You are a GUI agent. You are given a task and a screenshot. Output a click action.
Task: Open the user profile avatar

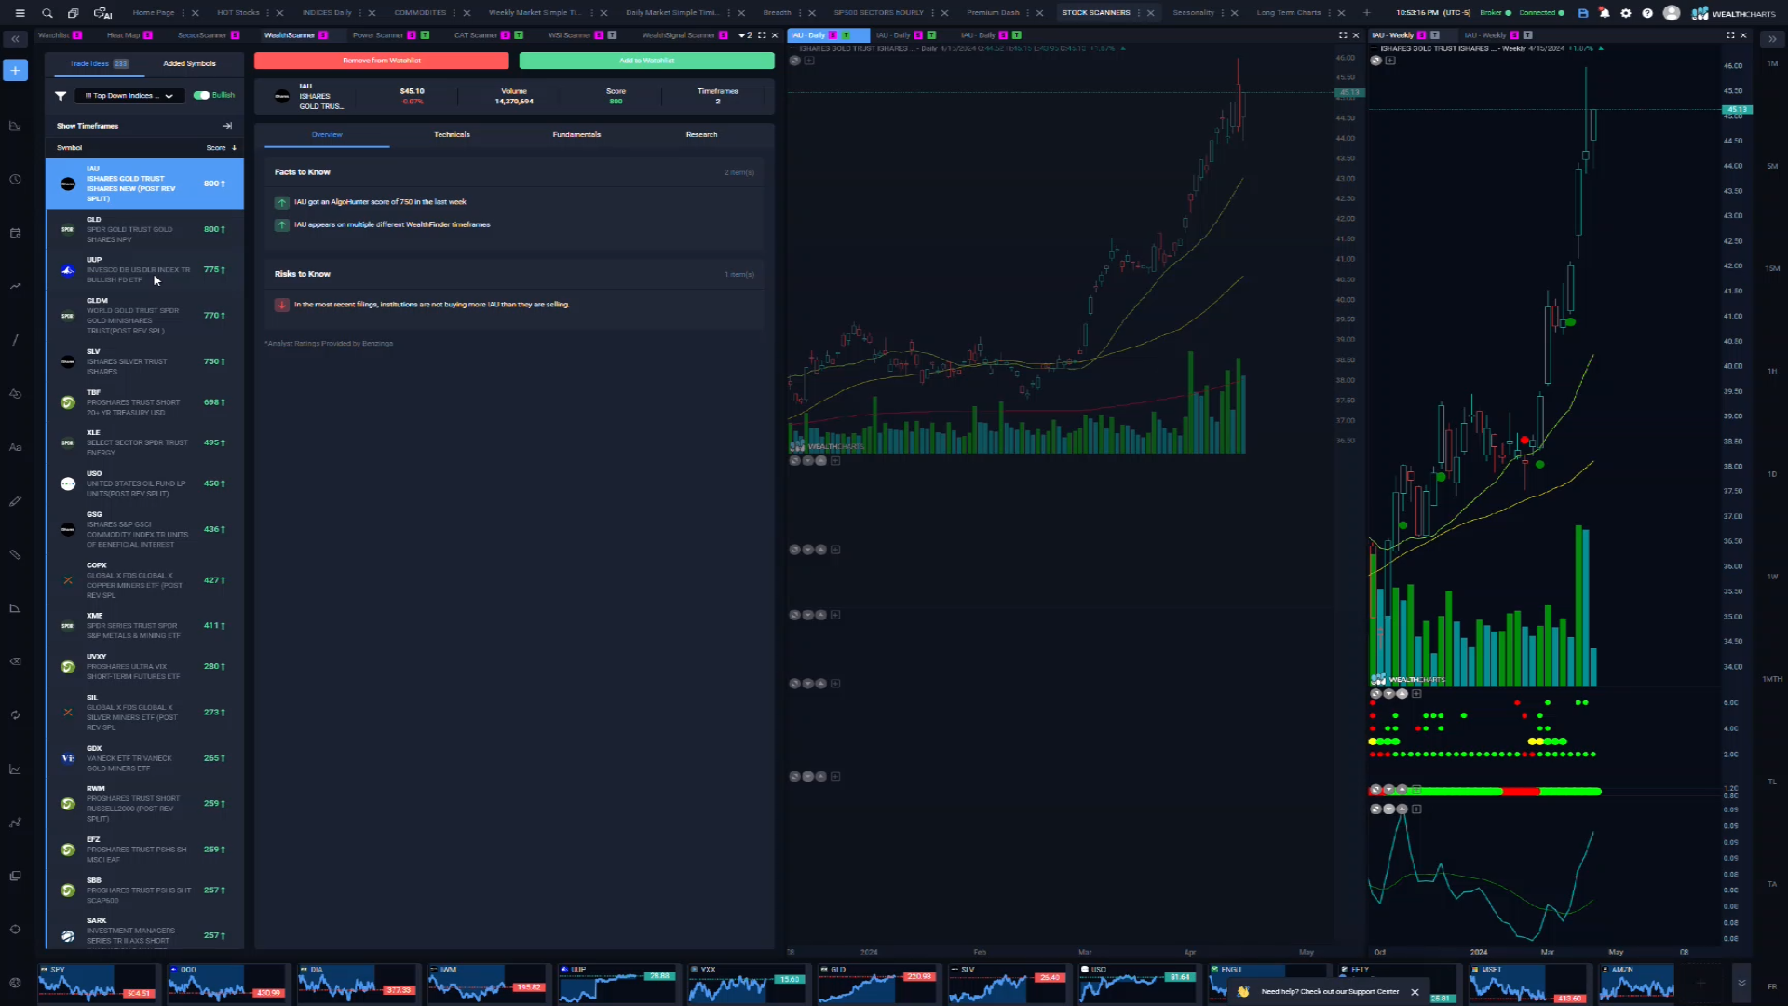pyautogui.click(x=1672, y=13)
